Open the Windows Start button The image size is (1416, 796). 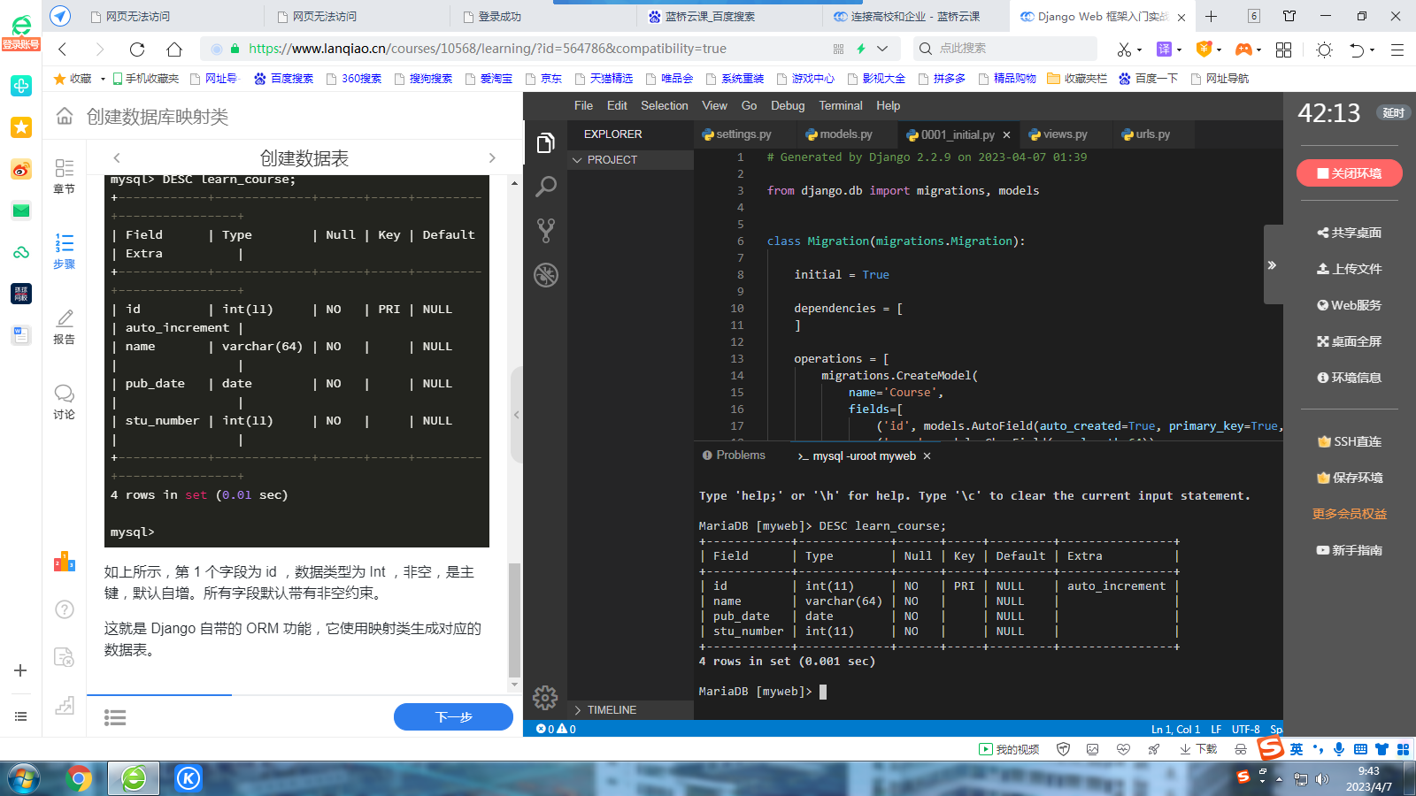tap(24, 778)
